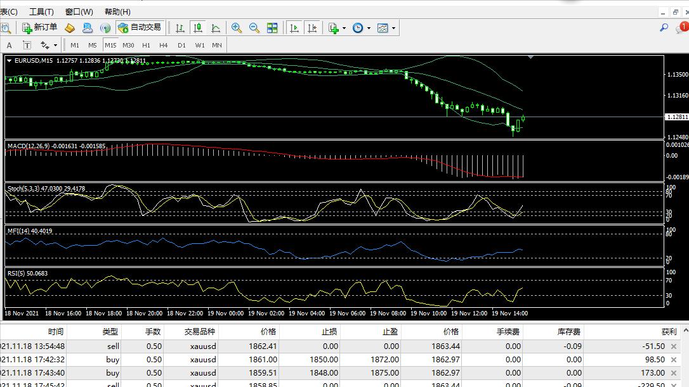Open the 窗口(W) menu
The image size is (689, 387).
(x=79, y=11)
